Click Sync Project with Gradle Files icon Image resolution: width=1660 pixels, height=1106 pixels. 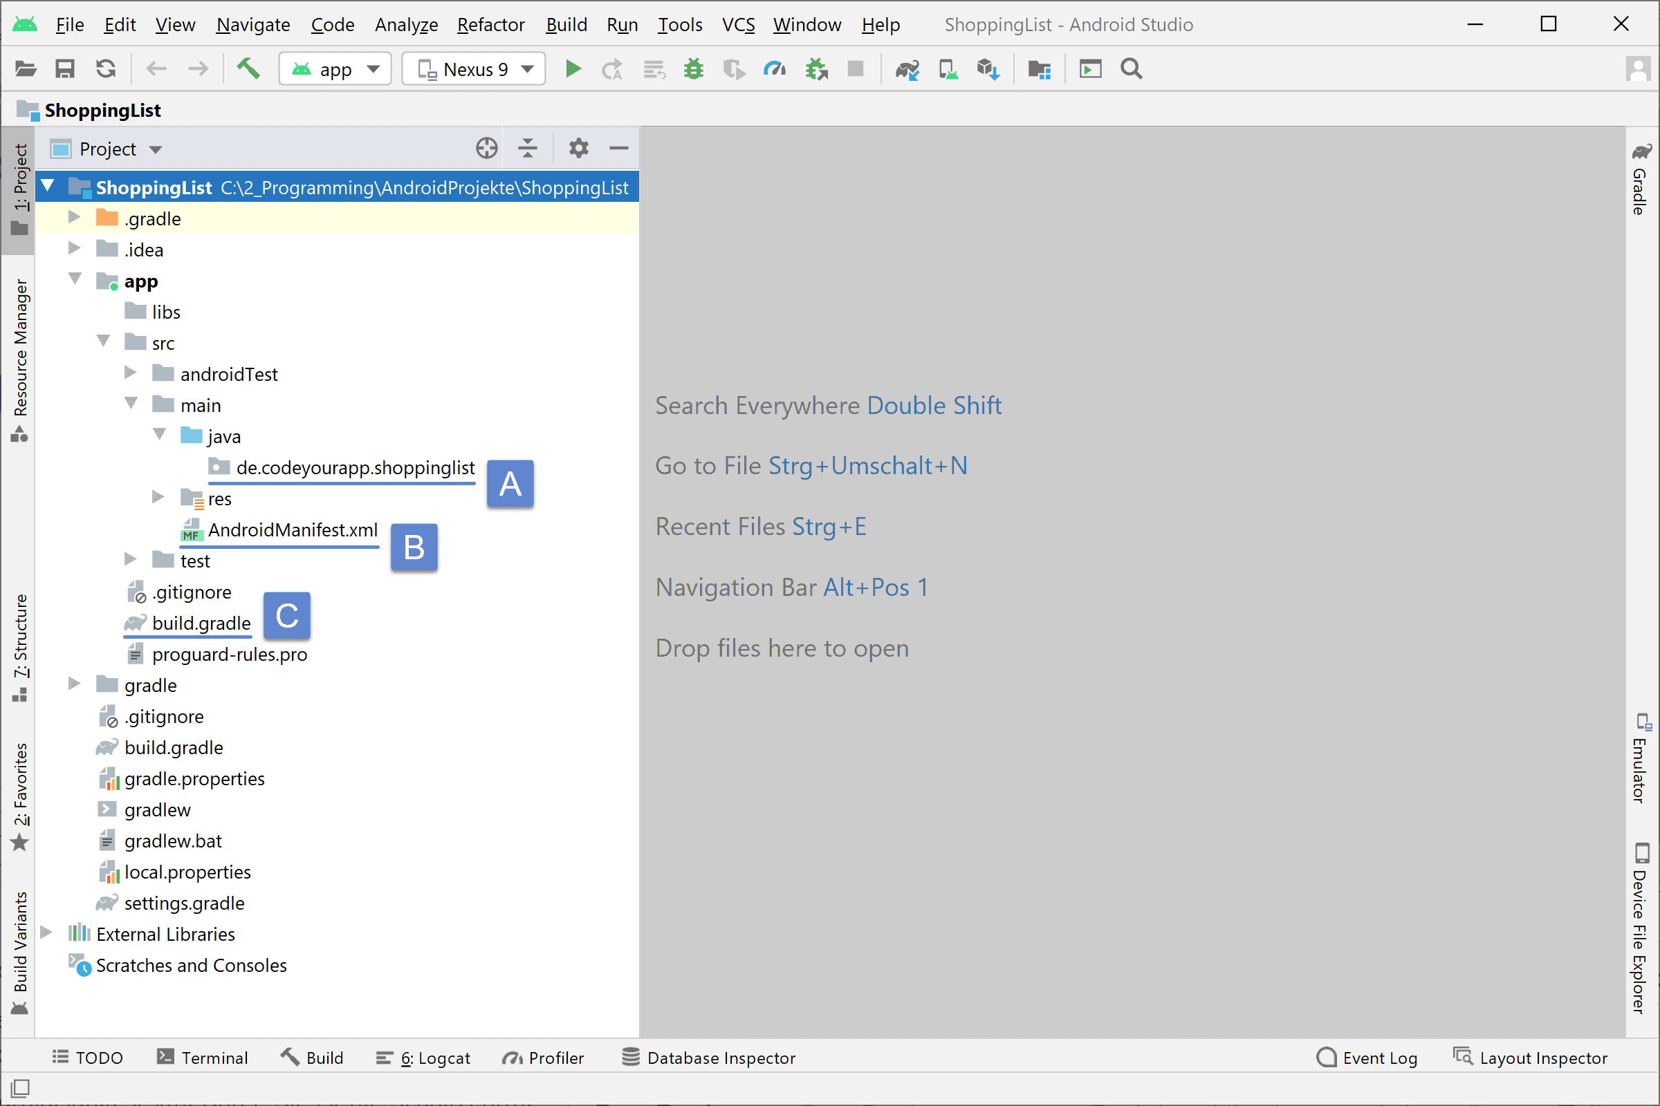tap(907, 69)
